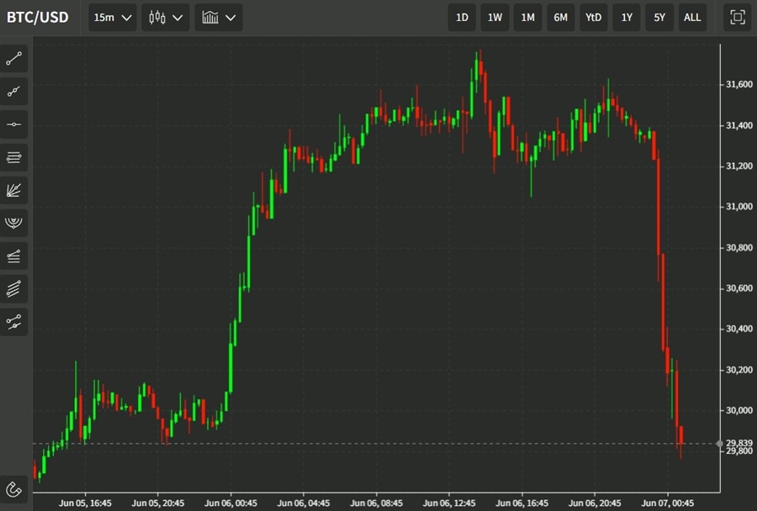757x511 pixels.
Task: Select the ray line drawing tool
Action: coord(15,92)
